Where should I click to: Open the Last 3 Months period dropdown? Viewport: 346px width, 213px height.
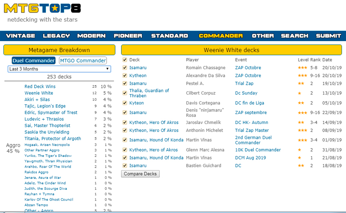point(59,69)
